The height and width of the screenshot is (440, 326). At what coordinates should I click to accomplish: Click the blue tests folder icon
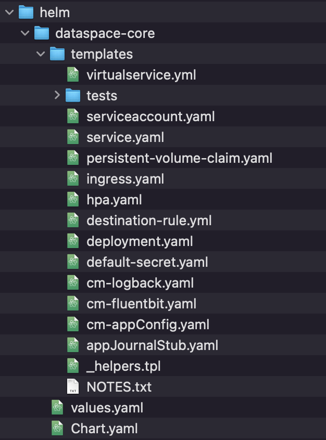point(73,96)
